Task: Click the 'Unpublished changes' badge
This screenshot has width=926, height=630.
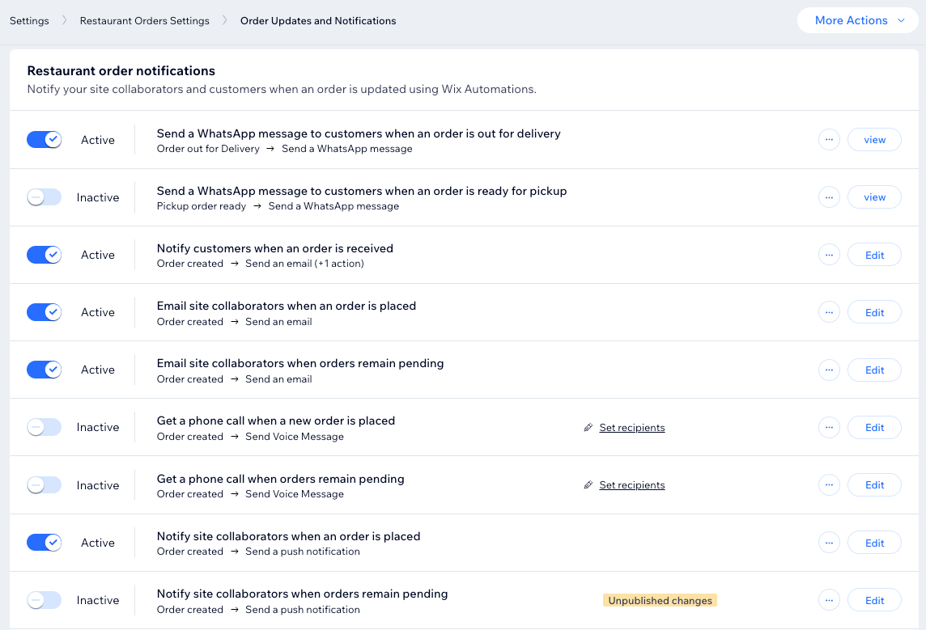Action: pyautogui.click(x=660, y=600)
